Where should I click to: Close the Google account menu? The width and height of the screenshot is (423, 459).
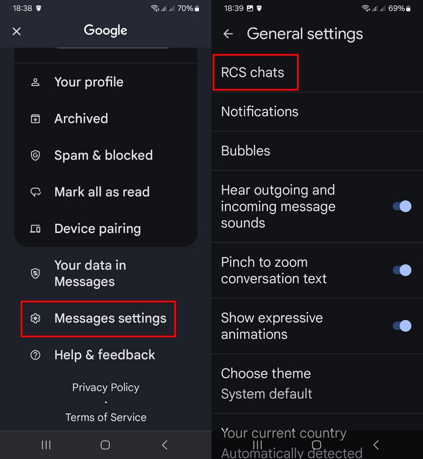pos(17,32)
